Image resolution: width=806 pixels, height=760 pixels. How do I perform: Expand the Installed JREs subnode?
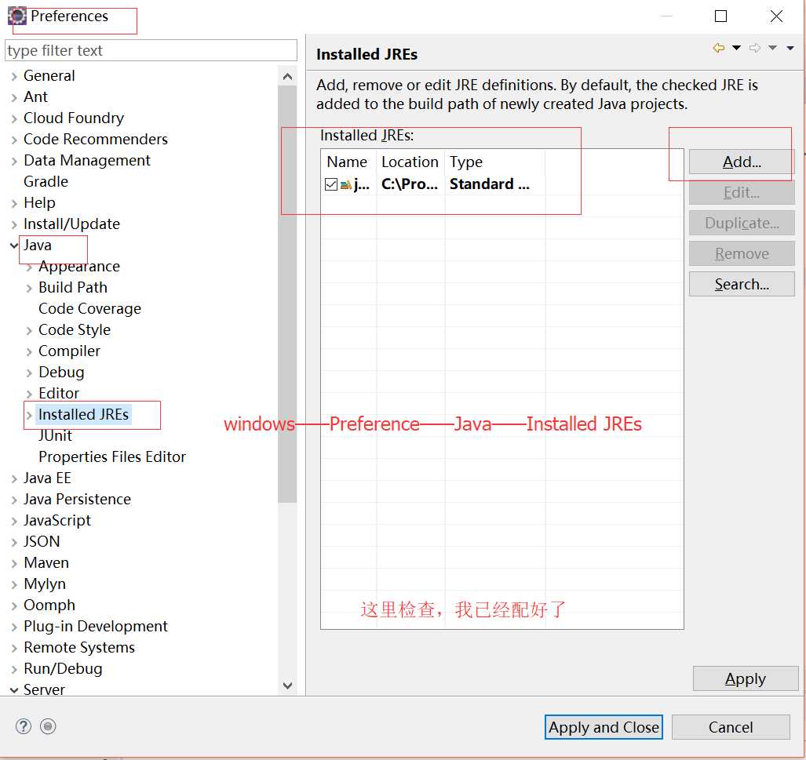pyautogui.click(x=29, y=415)
